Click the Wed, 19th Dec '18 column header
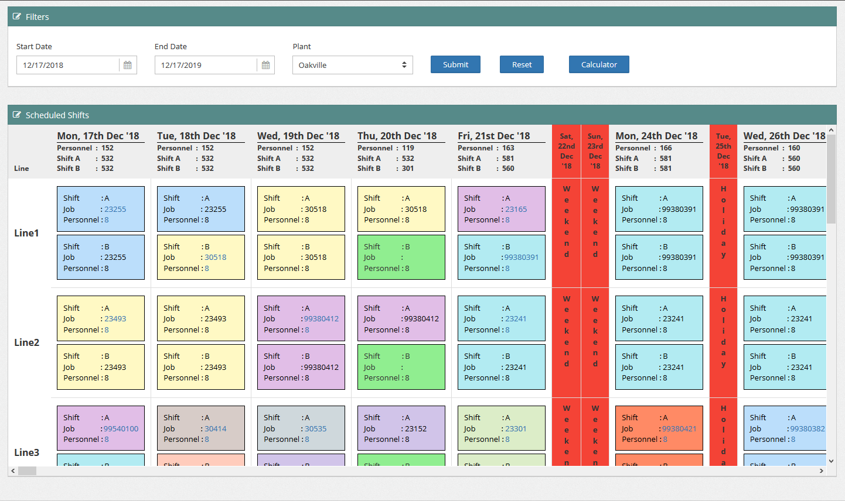 click(x=298, y=136)
